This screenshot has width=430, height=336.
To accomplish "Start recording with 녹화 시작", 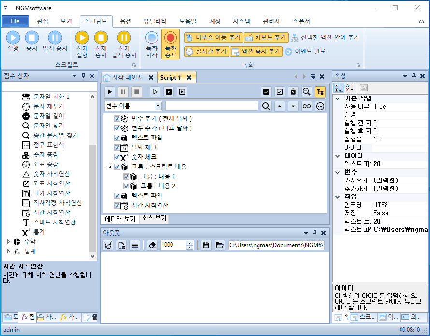I will [x=152, y=44].
